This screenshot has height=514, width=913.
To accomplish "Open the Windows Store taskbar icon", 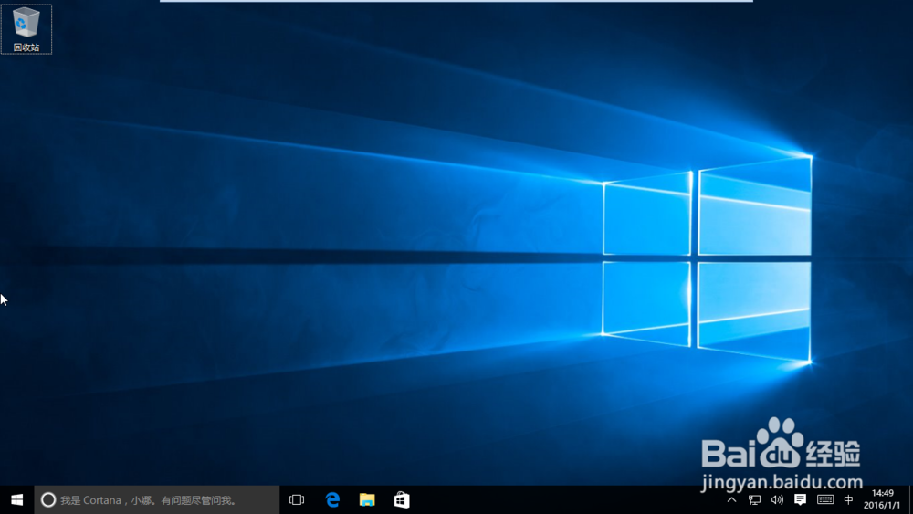I will pos(402,500).
